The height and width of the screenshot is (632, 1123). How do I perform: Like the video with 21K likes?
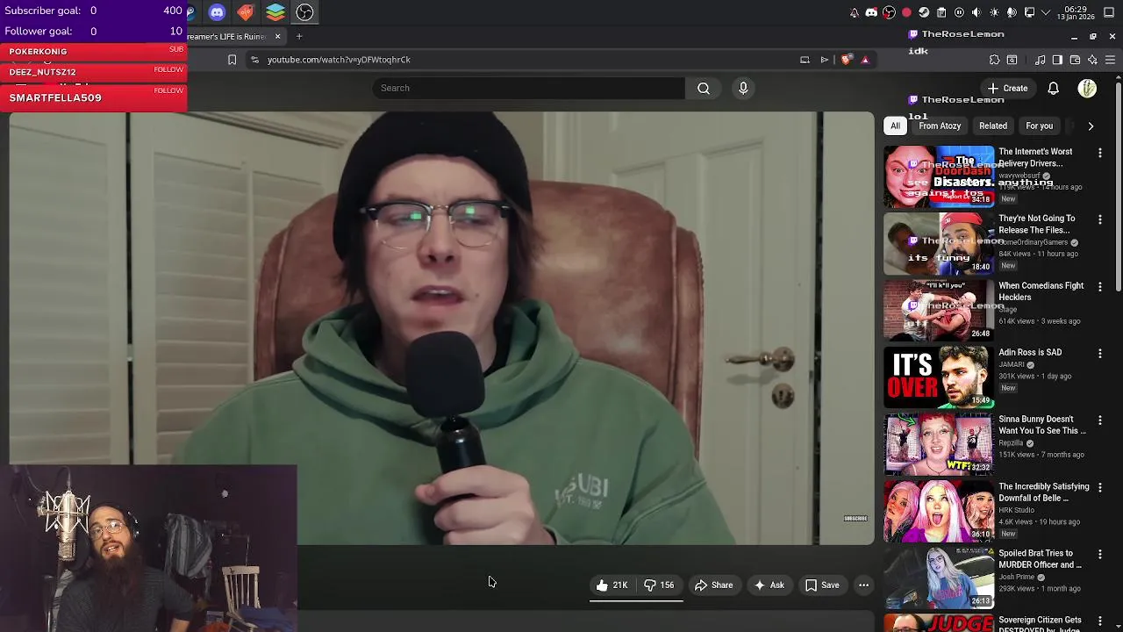click(x=612, y=585)
